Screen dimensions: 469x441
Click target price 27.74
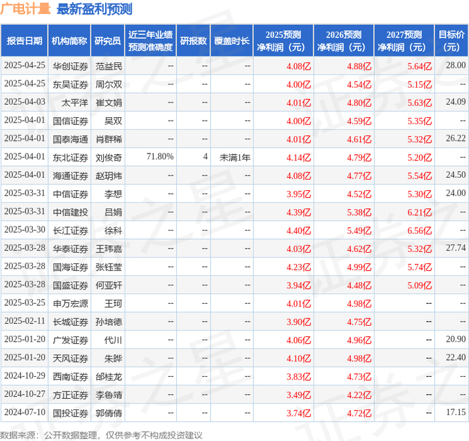[x=456, y=248]
